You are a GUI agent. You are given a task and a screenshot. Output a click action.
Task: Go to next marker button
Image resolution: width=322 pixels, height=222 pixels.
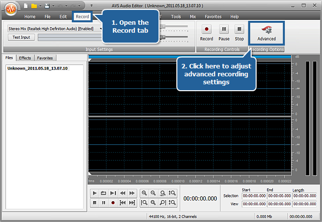[x=132, y=203]
